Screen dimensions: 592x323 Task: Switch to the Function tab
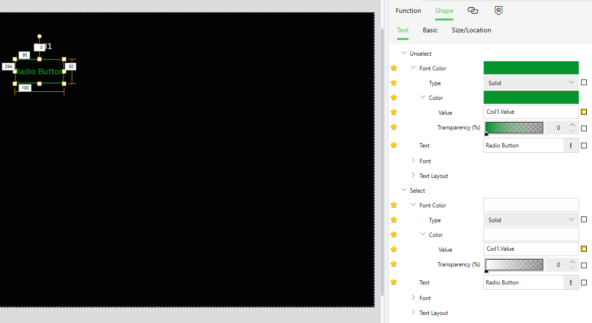point(408,10)
